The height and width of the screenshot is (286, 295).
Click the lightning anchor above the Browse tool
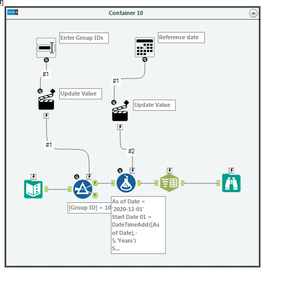pos(232,170)
